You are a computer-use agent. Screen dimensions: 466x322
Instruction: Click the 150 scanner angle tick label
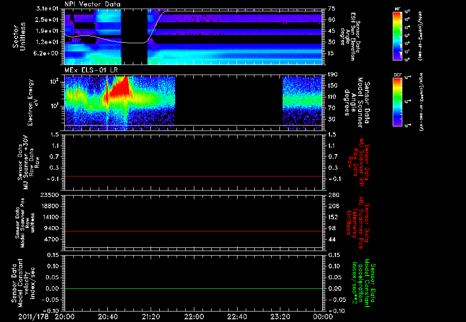[333, 86]
